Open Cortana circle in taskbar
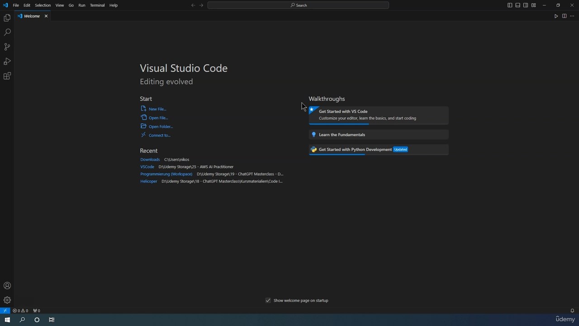579x326 pixels. 37,320
